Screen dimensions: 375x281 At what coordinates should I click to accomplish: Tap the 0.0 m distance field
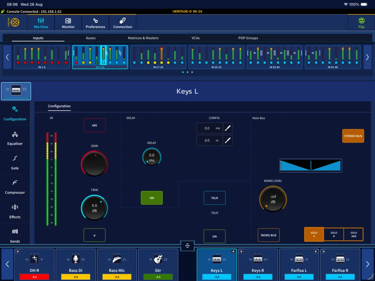pyautogui.click(x=209, y=140)
